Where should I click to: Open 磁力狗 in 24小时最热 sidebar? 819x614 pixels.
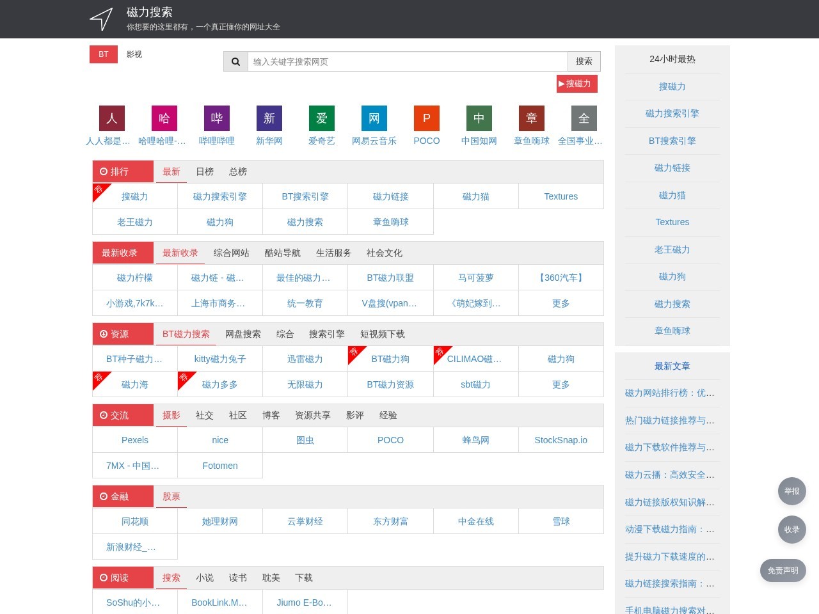[x=672, y=276]
